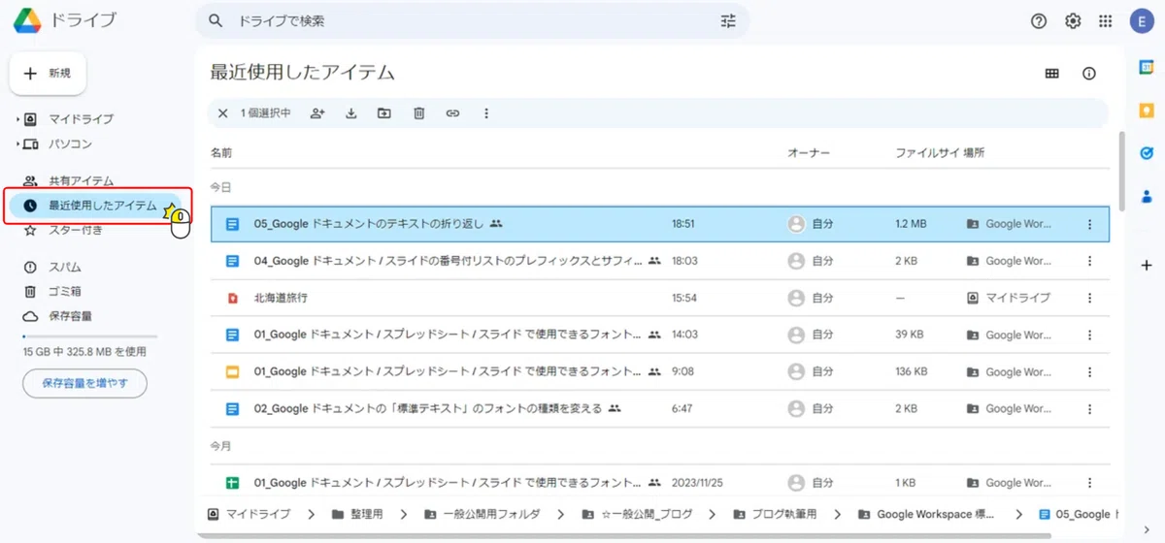Image resolution: width=1165 pixels, height=543 pixels.
Task: Go to マイドライブ in breadcrumb
Action: point(250,514)
